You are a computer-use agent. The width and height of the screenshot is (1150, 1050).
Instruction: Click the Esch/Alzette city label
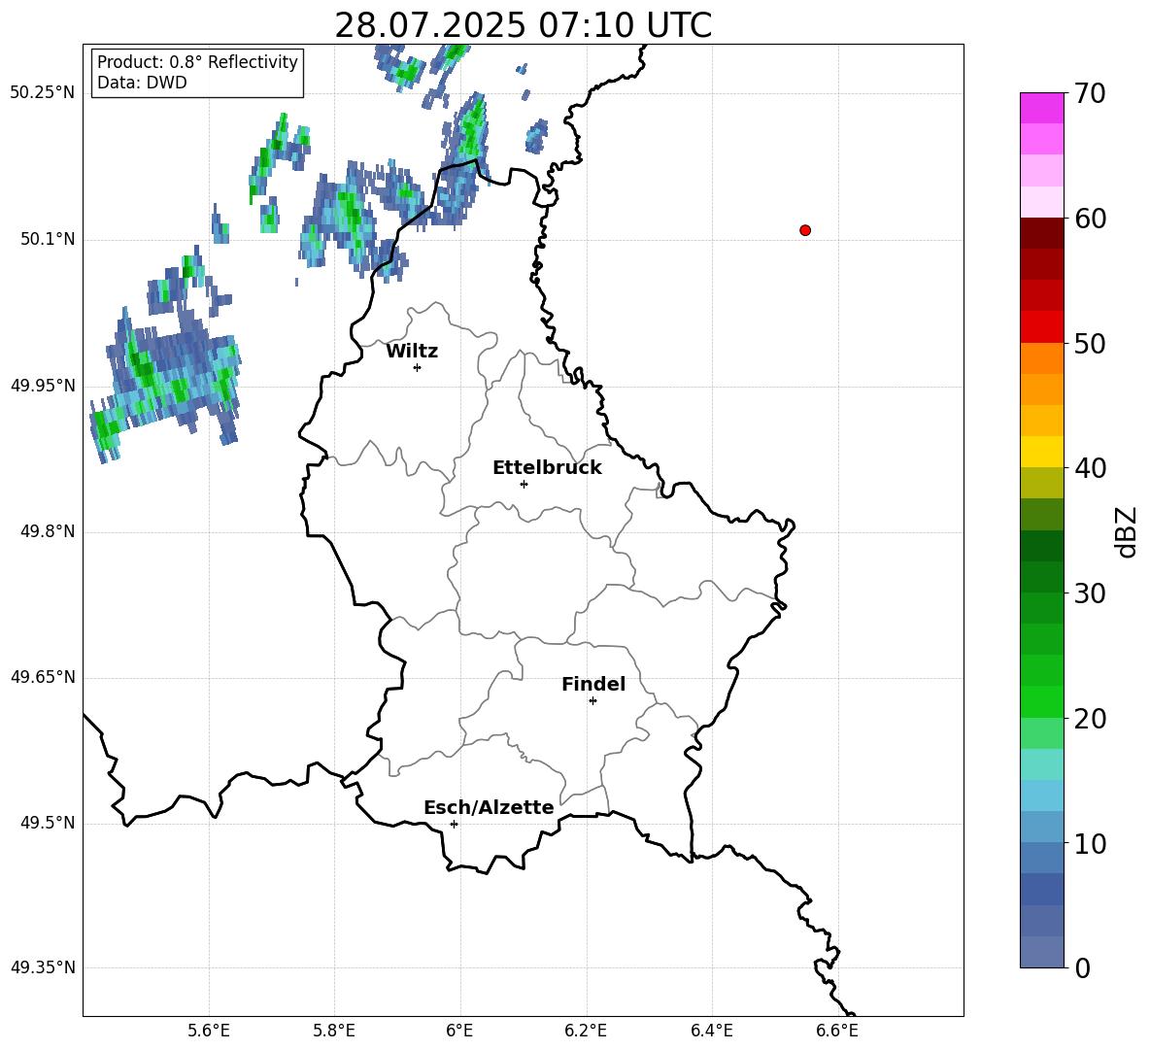tap(489, 807)
